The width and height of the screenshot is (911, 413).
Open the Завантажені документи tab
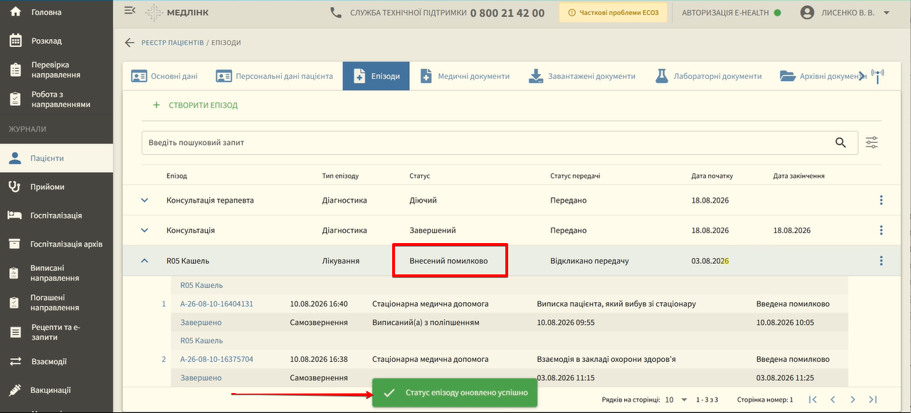point(582,76)
